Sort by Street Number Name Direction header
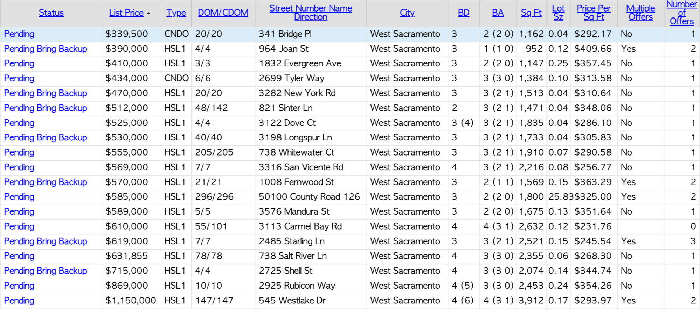Image resolution: width=700 pixels, height=310 pixels. [x=311, y=13]
